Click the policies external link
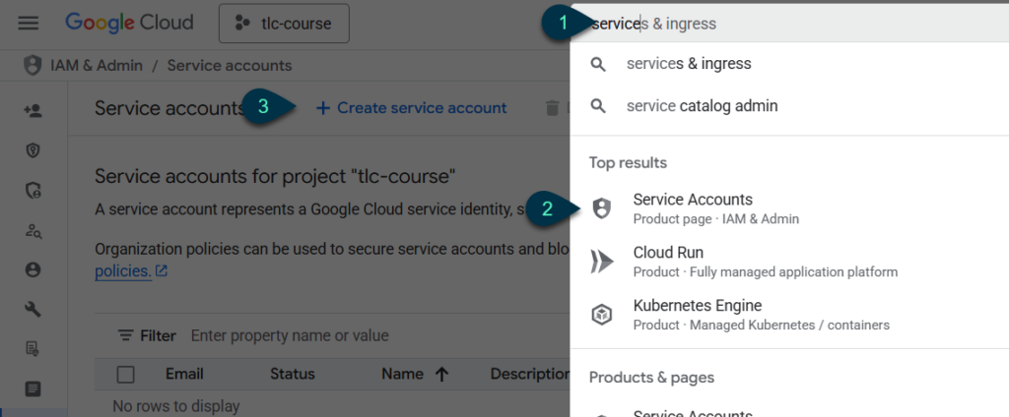Viewport: 1009px width, 417px height. pos(131,271)
